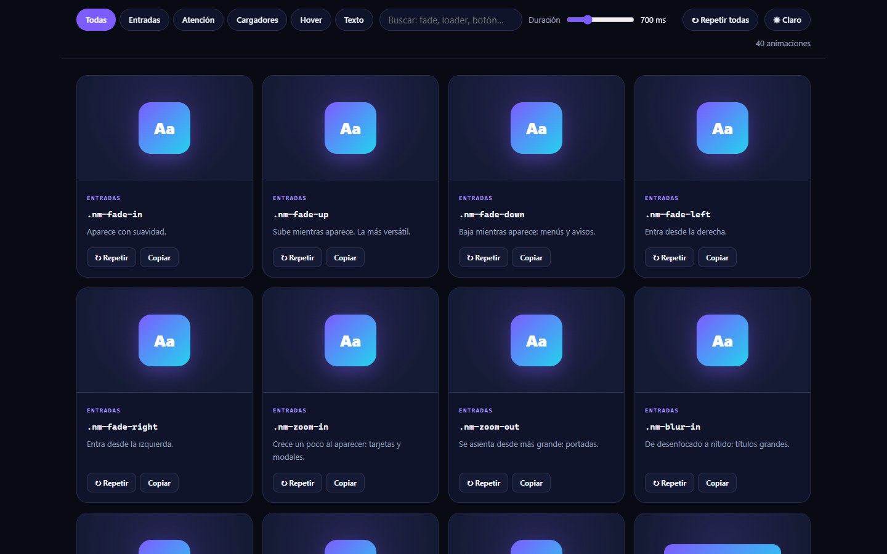Replay the .nm-zoom-in animation
Viewport: 887px width, 554px height.
tap(298, 483)
